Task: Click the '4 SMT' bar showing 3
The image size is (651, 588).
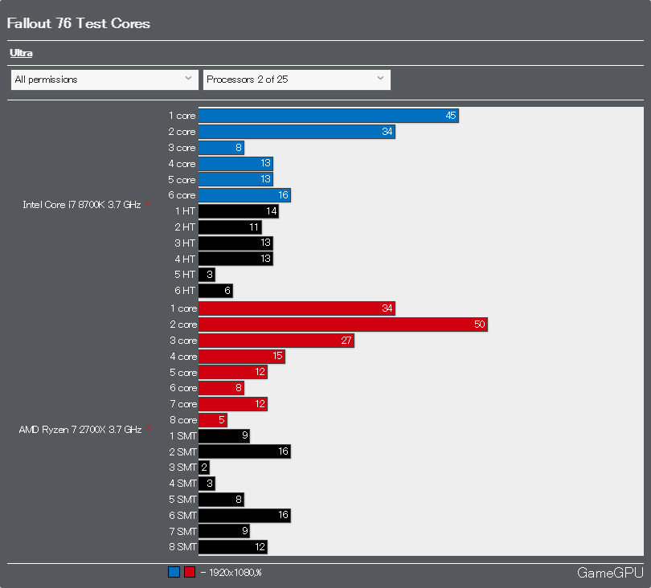Action: pyautogui.click(x=207, y=484)
